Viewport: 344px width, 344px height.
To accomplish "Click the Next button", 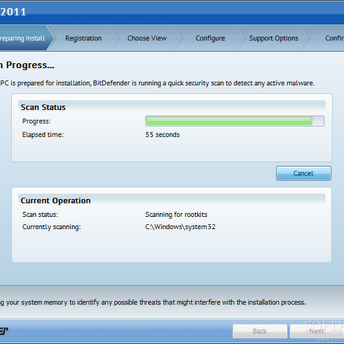I will [316, 331].
